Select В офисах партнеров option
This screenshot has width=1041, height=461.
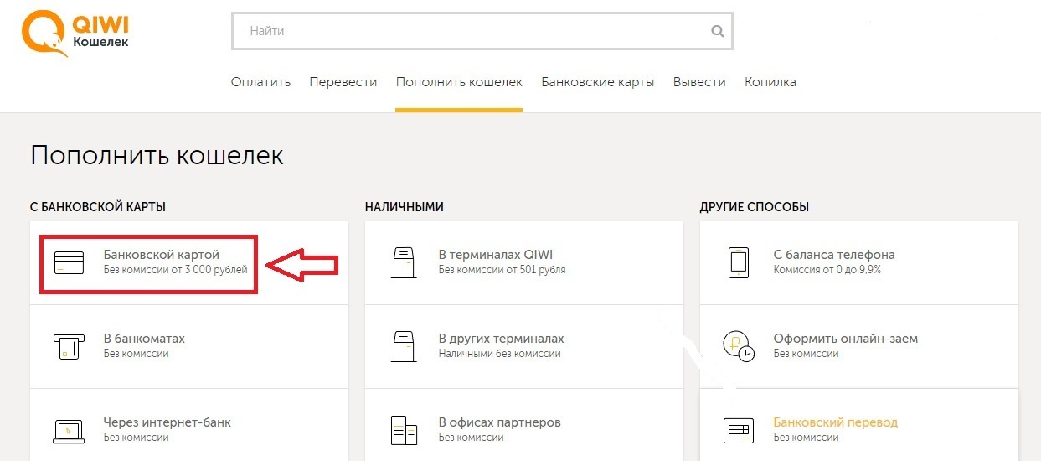coord(524,425)
